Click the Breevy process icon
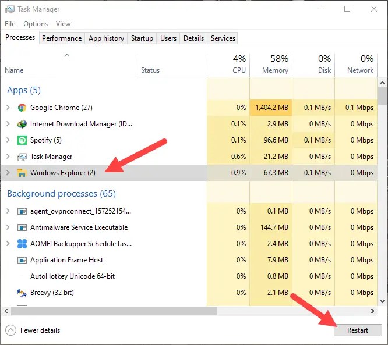 click(22, 293)
